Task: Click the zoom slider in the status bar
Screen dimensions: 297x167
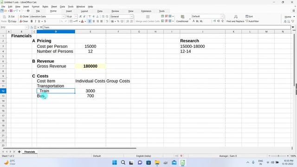Action: click(x=278, y=156)
